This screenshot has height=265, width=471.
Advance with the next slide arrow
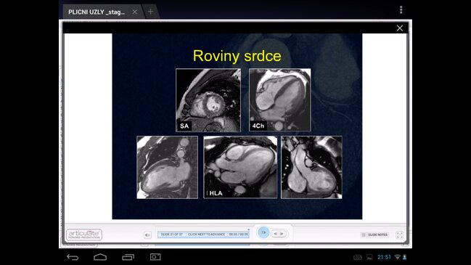tap(282, 234)
